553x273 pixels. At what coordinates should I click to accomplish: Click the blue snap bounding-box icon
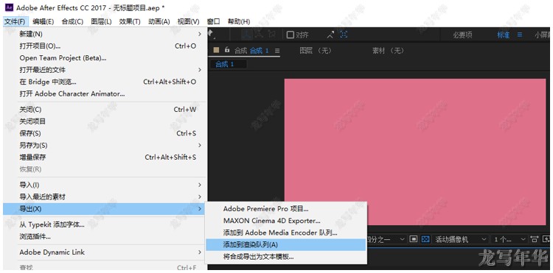point(344,35)
